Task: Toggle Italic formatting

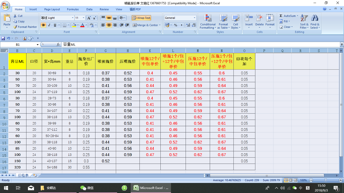Action: [49, 25]
